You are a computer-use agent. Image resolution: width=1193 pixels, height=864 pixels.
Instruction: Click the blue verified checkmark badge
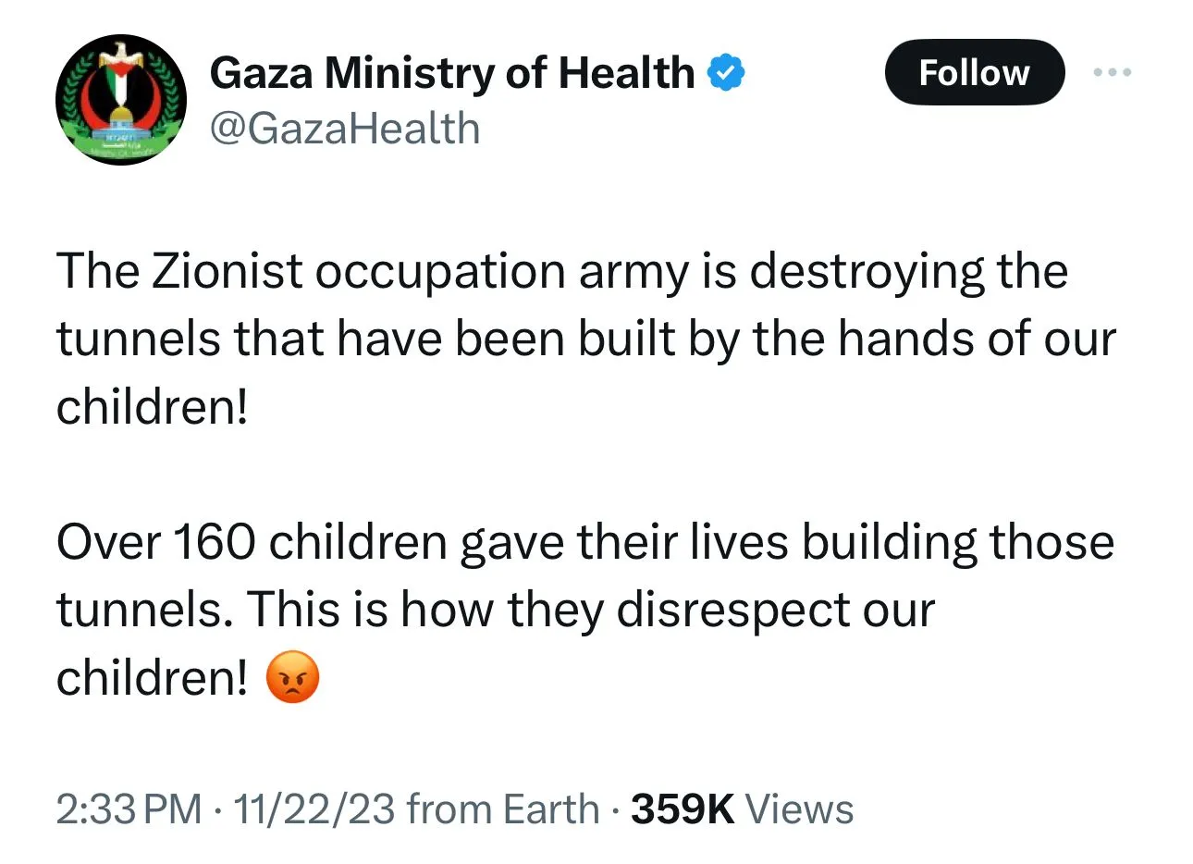click(x=726, y=73)
